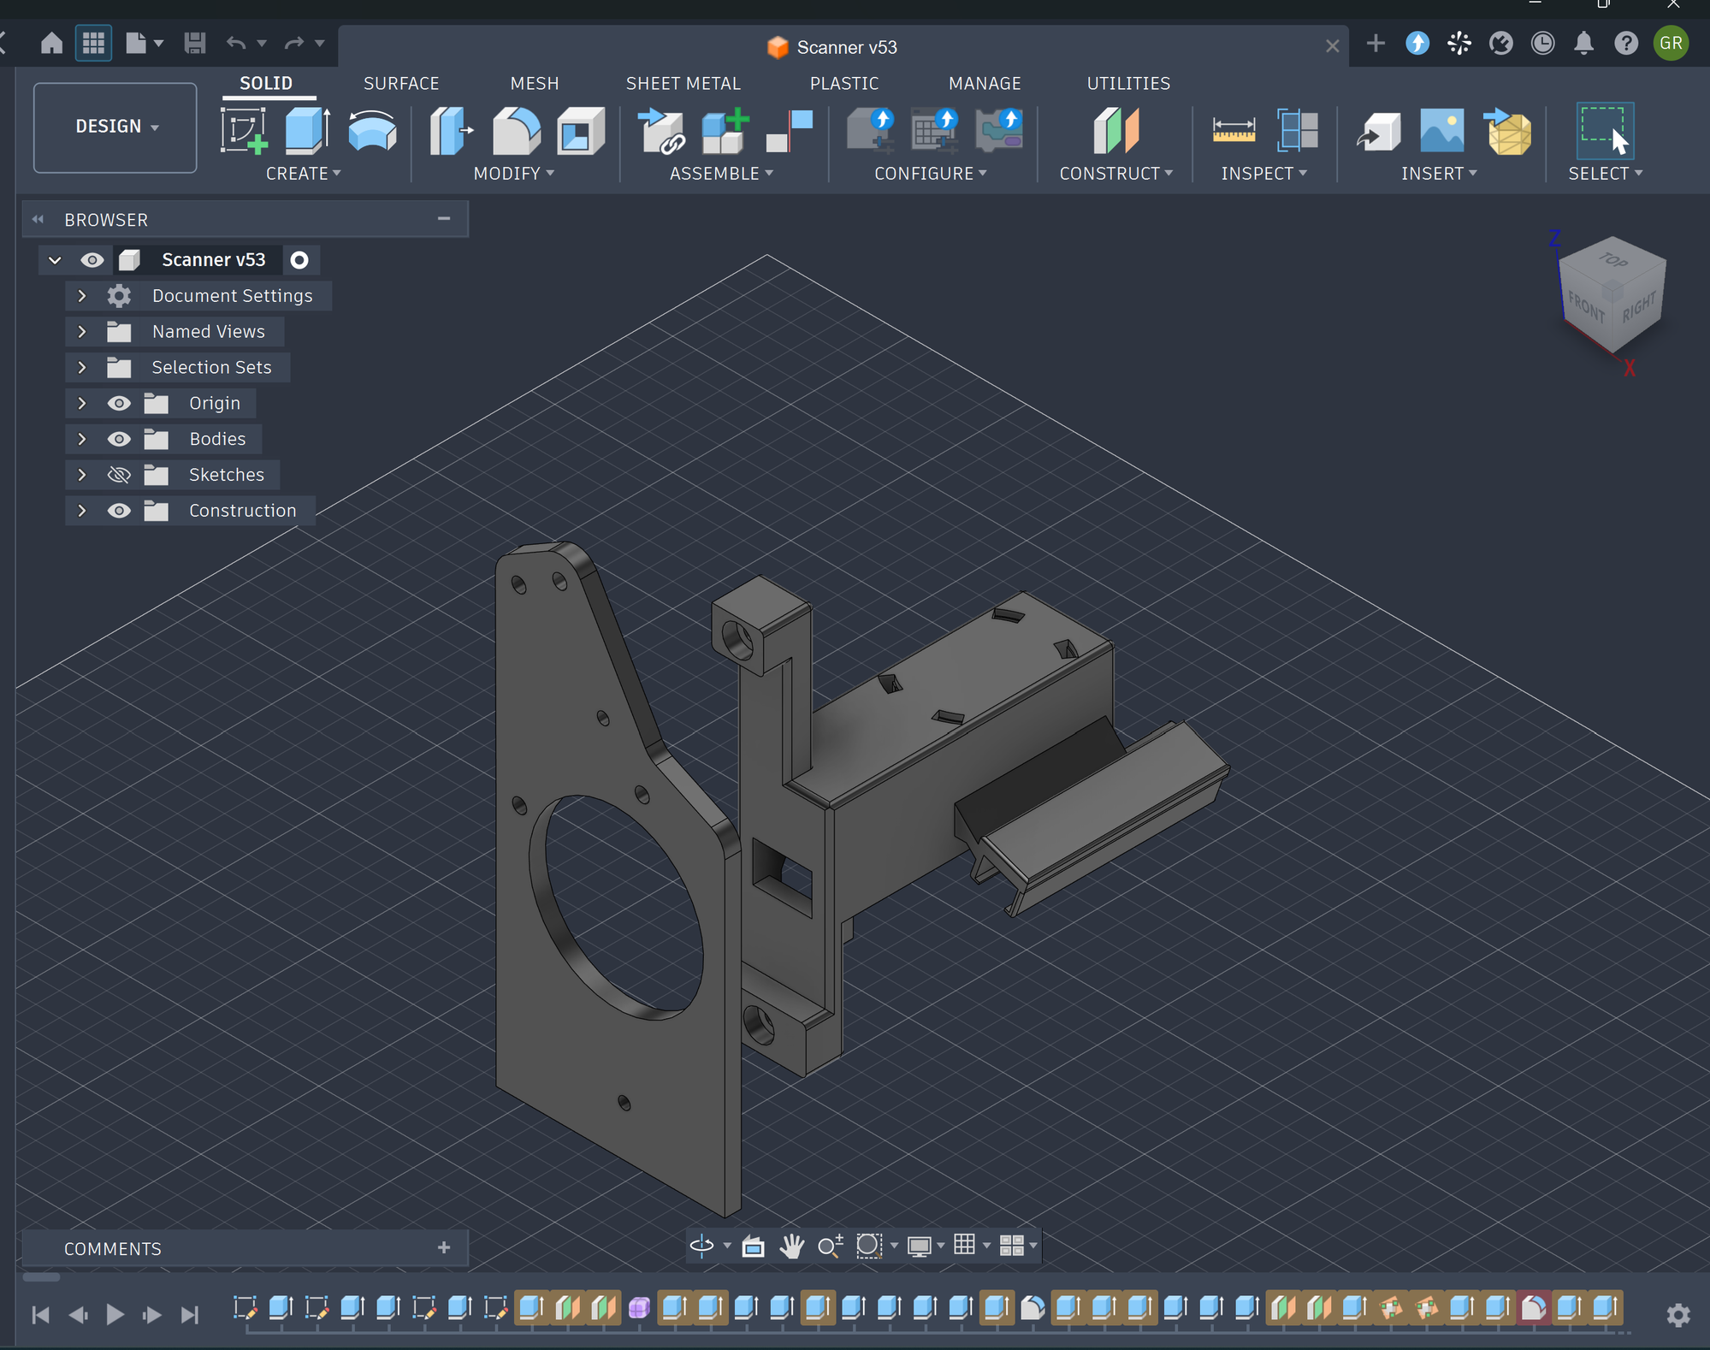
Task: Switch to the SHEET METAL tab
Action: click(683, 83)
